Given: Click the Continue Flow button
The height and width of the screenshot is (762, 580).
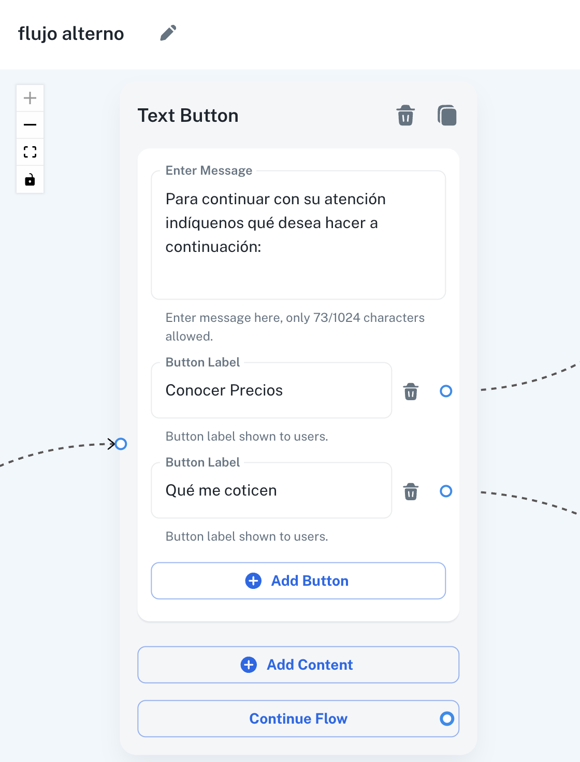Looking at the screenshot, I should tap(298, 718).
